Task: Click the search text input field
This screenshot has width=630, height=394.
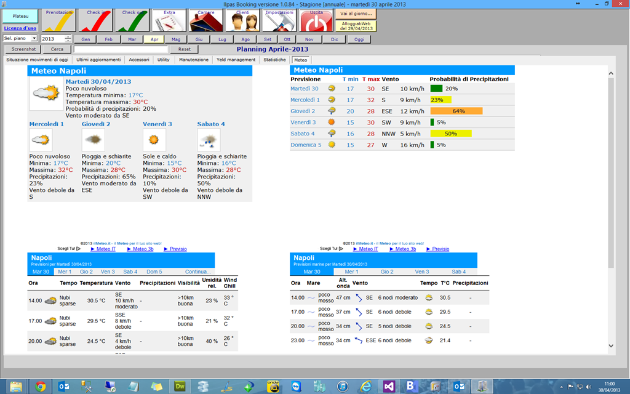Action: [x=121, y=49]
